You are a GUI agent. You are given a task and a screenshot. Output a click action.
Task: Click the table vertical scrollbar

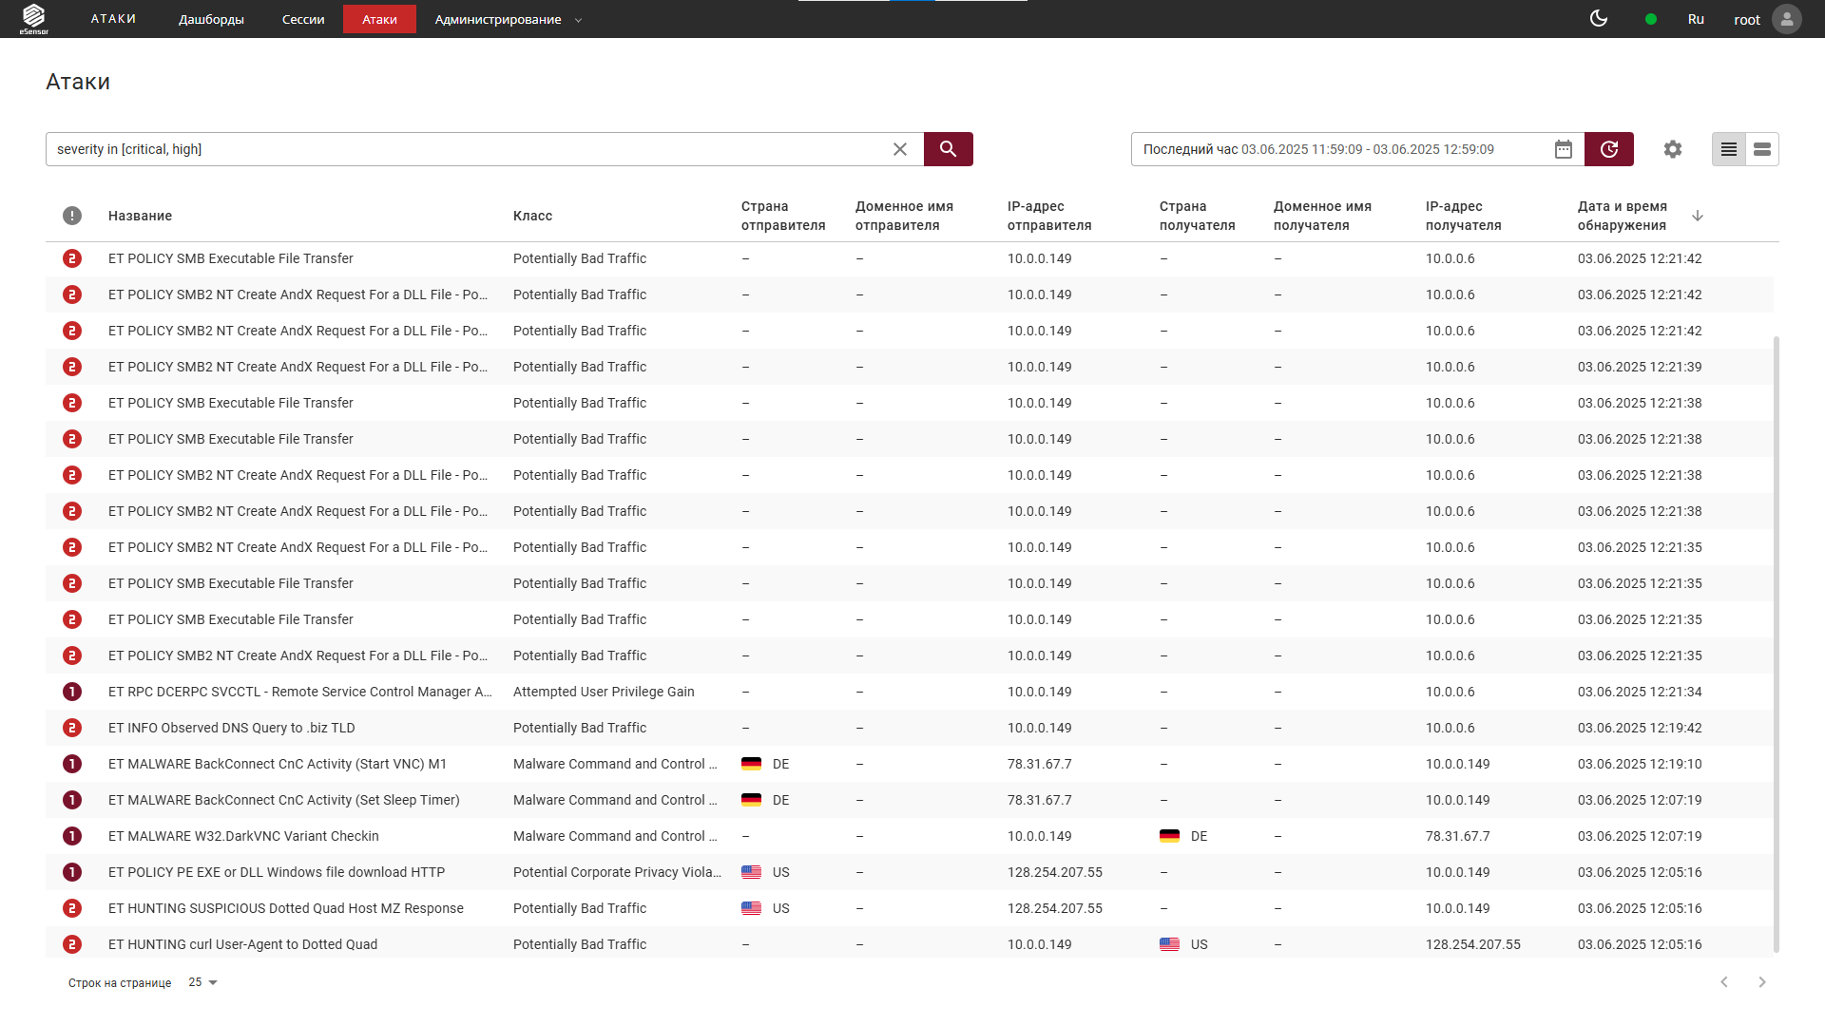1776,642
